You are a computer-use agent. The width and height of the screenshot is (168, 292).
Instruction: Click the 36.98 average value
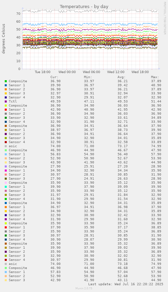point(122,207)
